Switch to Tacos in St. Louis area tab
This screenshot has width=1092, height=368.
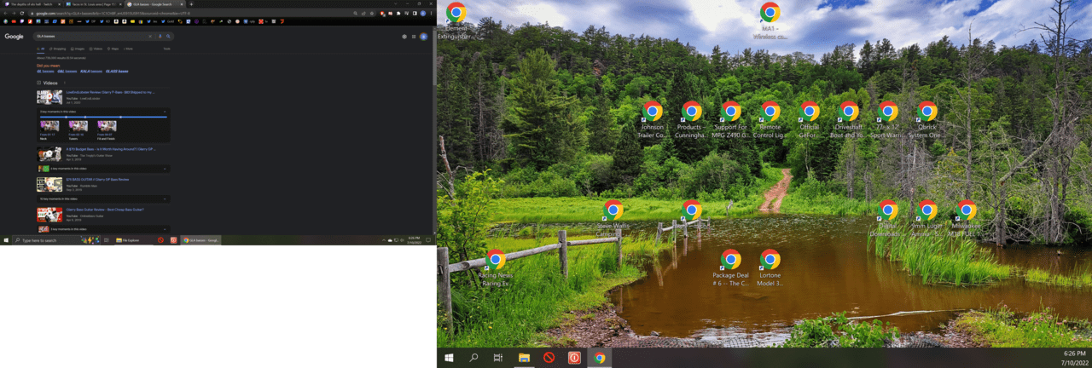(94, 4)
